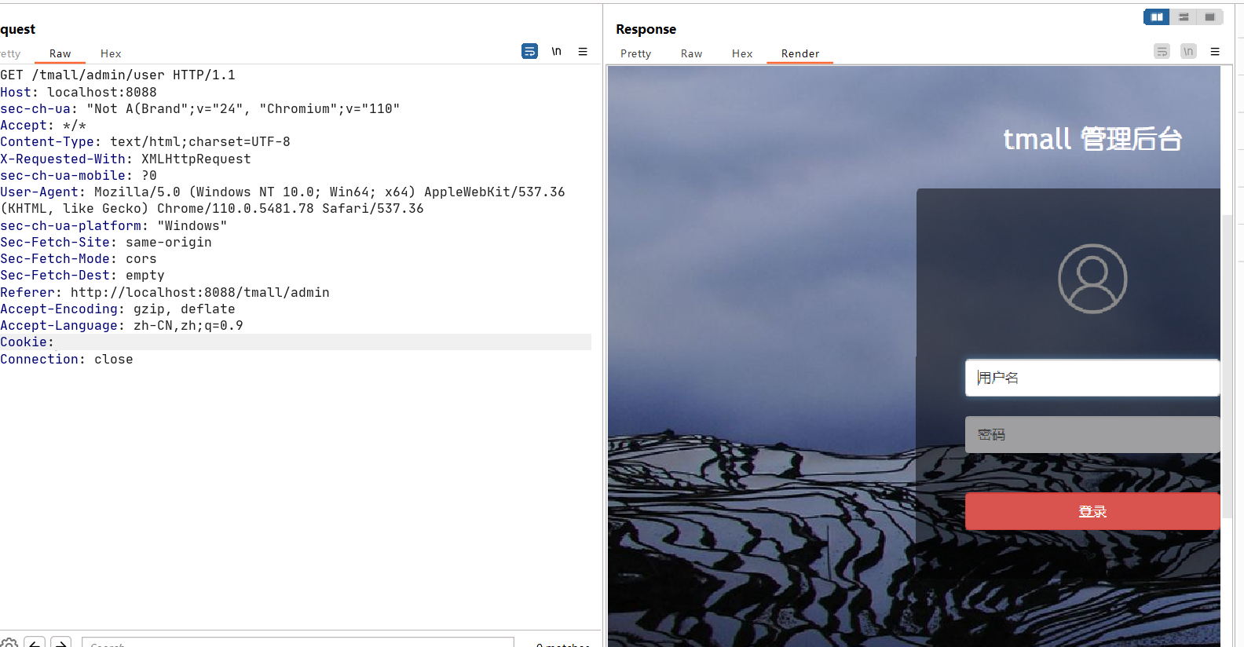The image size is (1244, 647).
Task: Click the X-Requested-With: XMLHttpRequest header
Action: [126, 159]
